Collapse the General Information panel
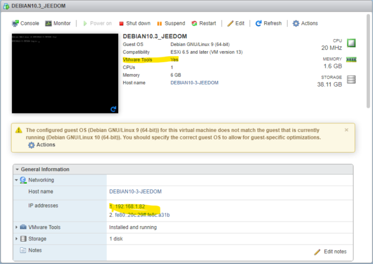373x264 pixels. click(x=17, y=169)
